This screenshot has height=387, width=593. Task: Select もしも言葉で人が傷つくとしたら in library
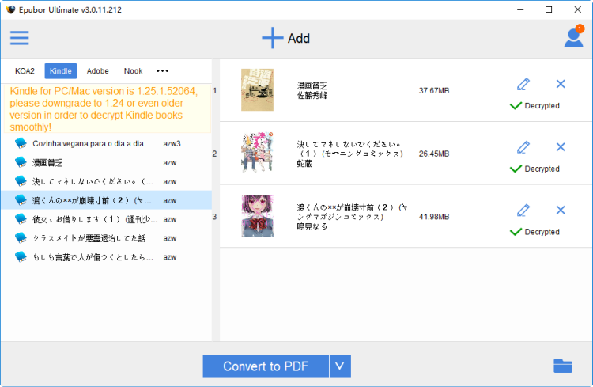coord(107,257)
